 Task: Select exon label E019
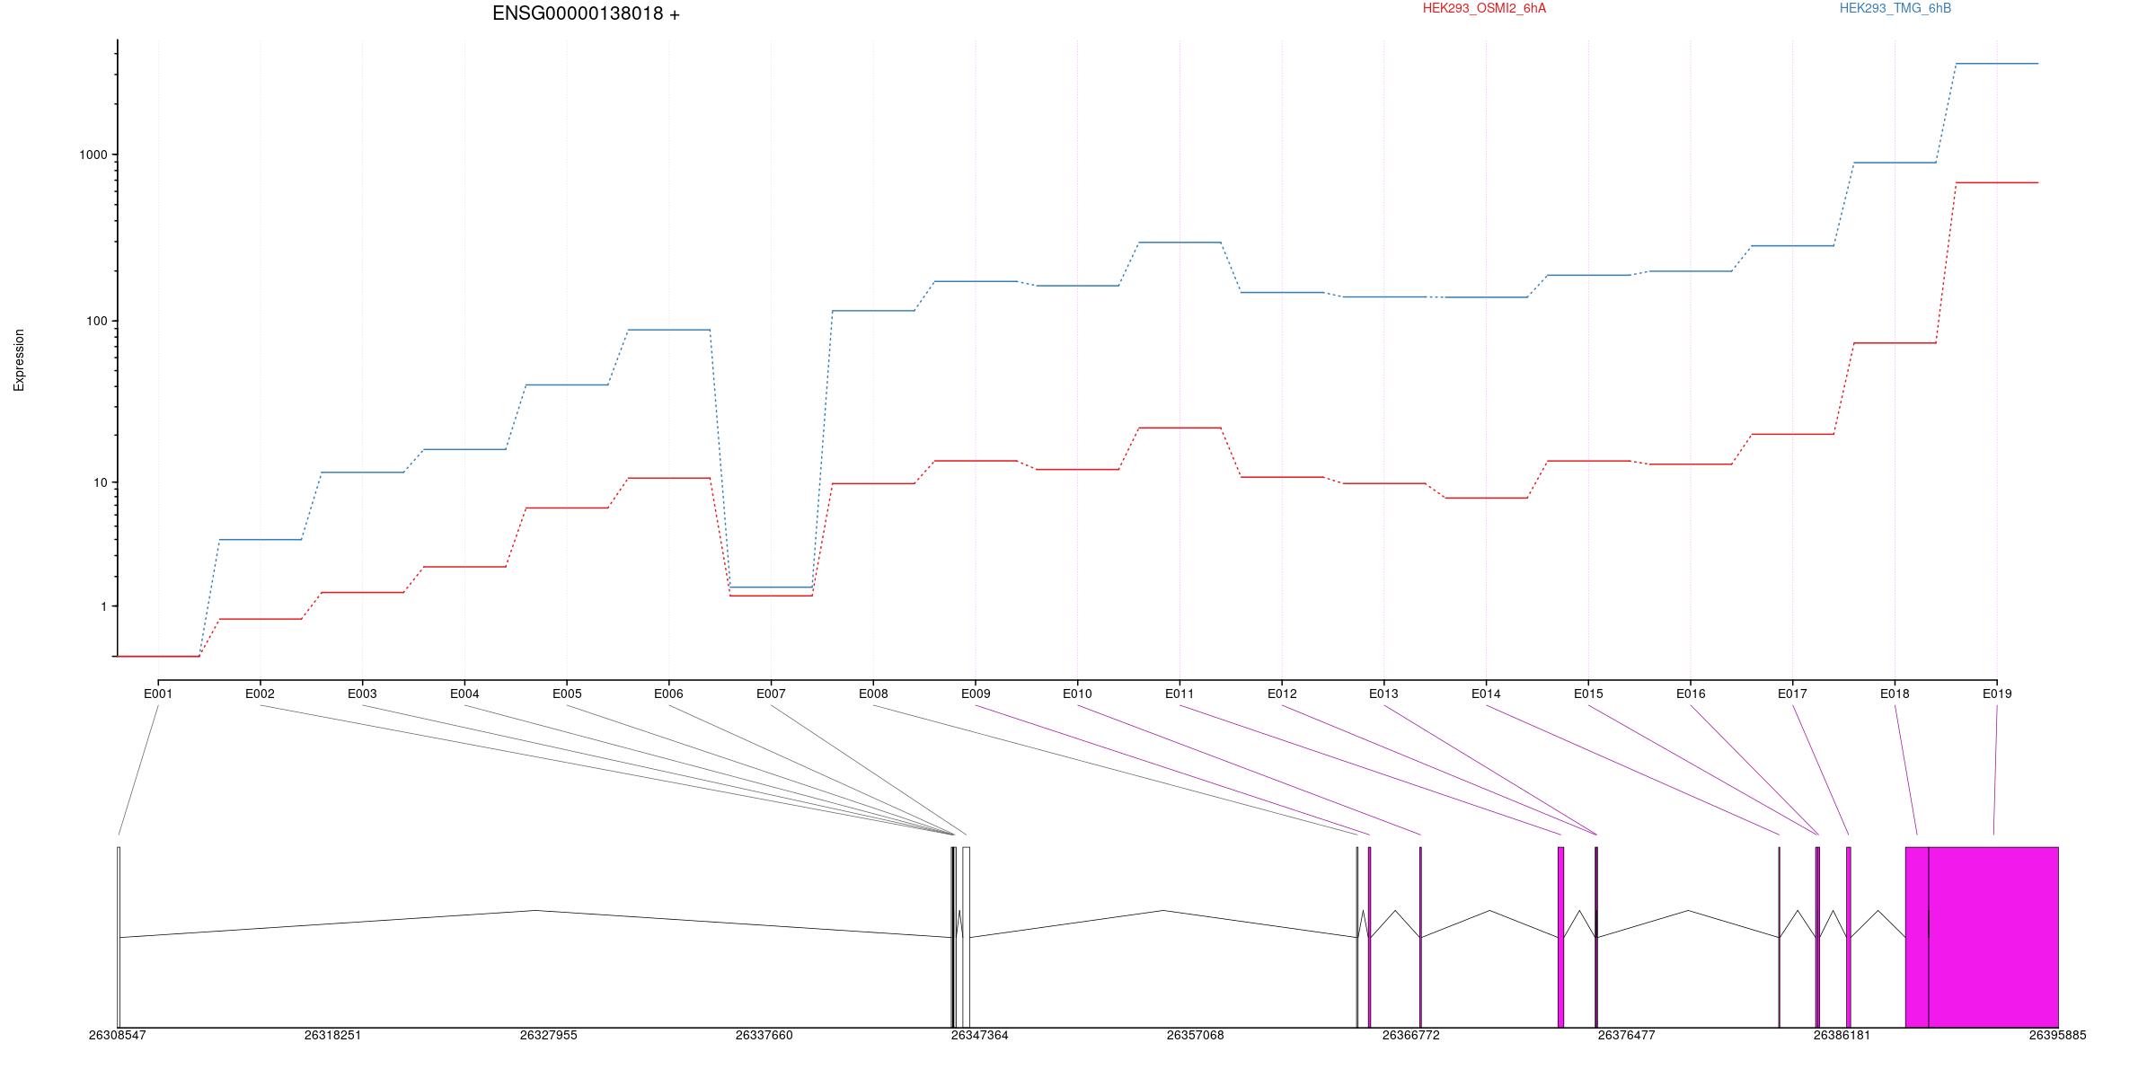(1997, 694)
